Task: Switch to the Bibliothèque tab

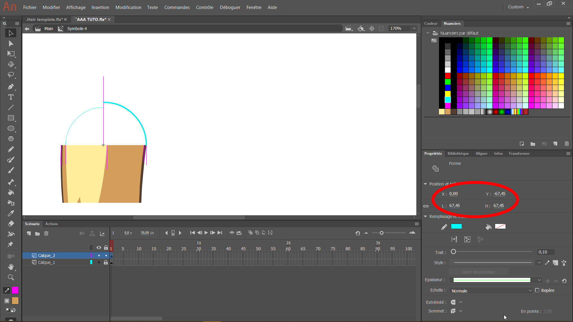Action: [x=458, y=154]
